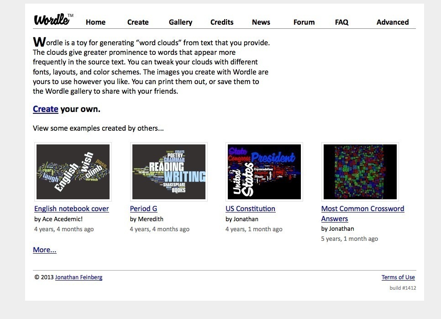Image resolution: width=441 pixels, height=319 pixels.
Task: Click 'View some examples created by others...' text
Action: point(98,128)
